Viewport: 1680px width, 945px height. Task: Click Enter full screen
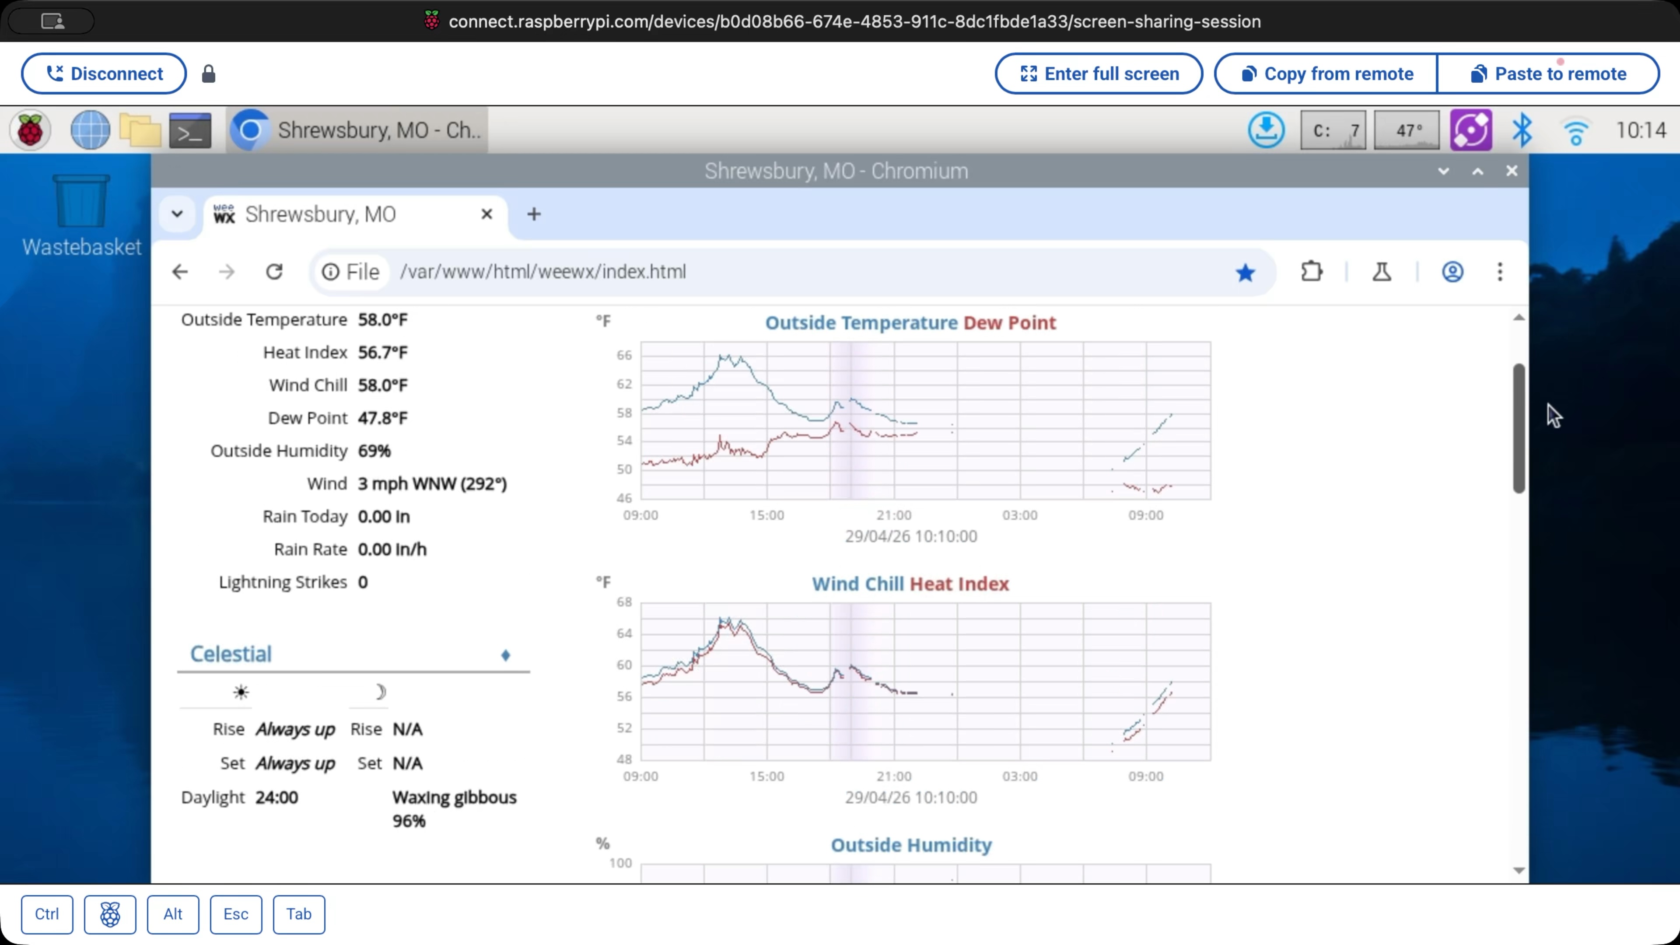[x=1098, y=73]
